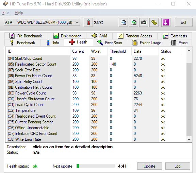Click the Next update progress bar
This screenshot has height=173, width=196.
pyautogui.click(x=96, y=166)
